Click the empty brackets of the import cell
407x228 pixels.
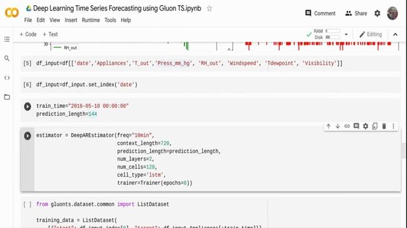[x=27, y=204]
